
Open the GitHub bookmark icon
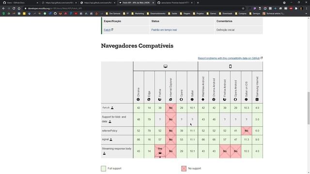(55, 14)
